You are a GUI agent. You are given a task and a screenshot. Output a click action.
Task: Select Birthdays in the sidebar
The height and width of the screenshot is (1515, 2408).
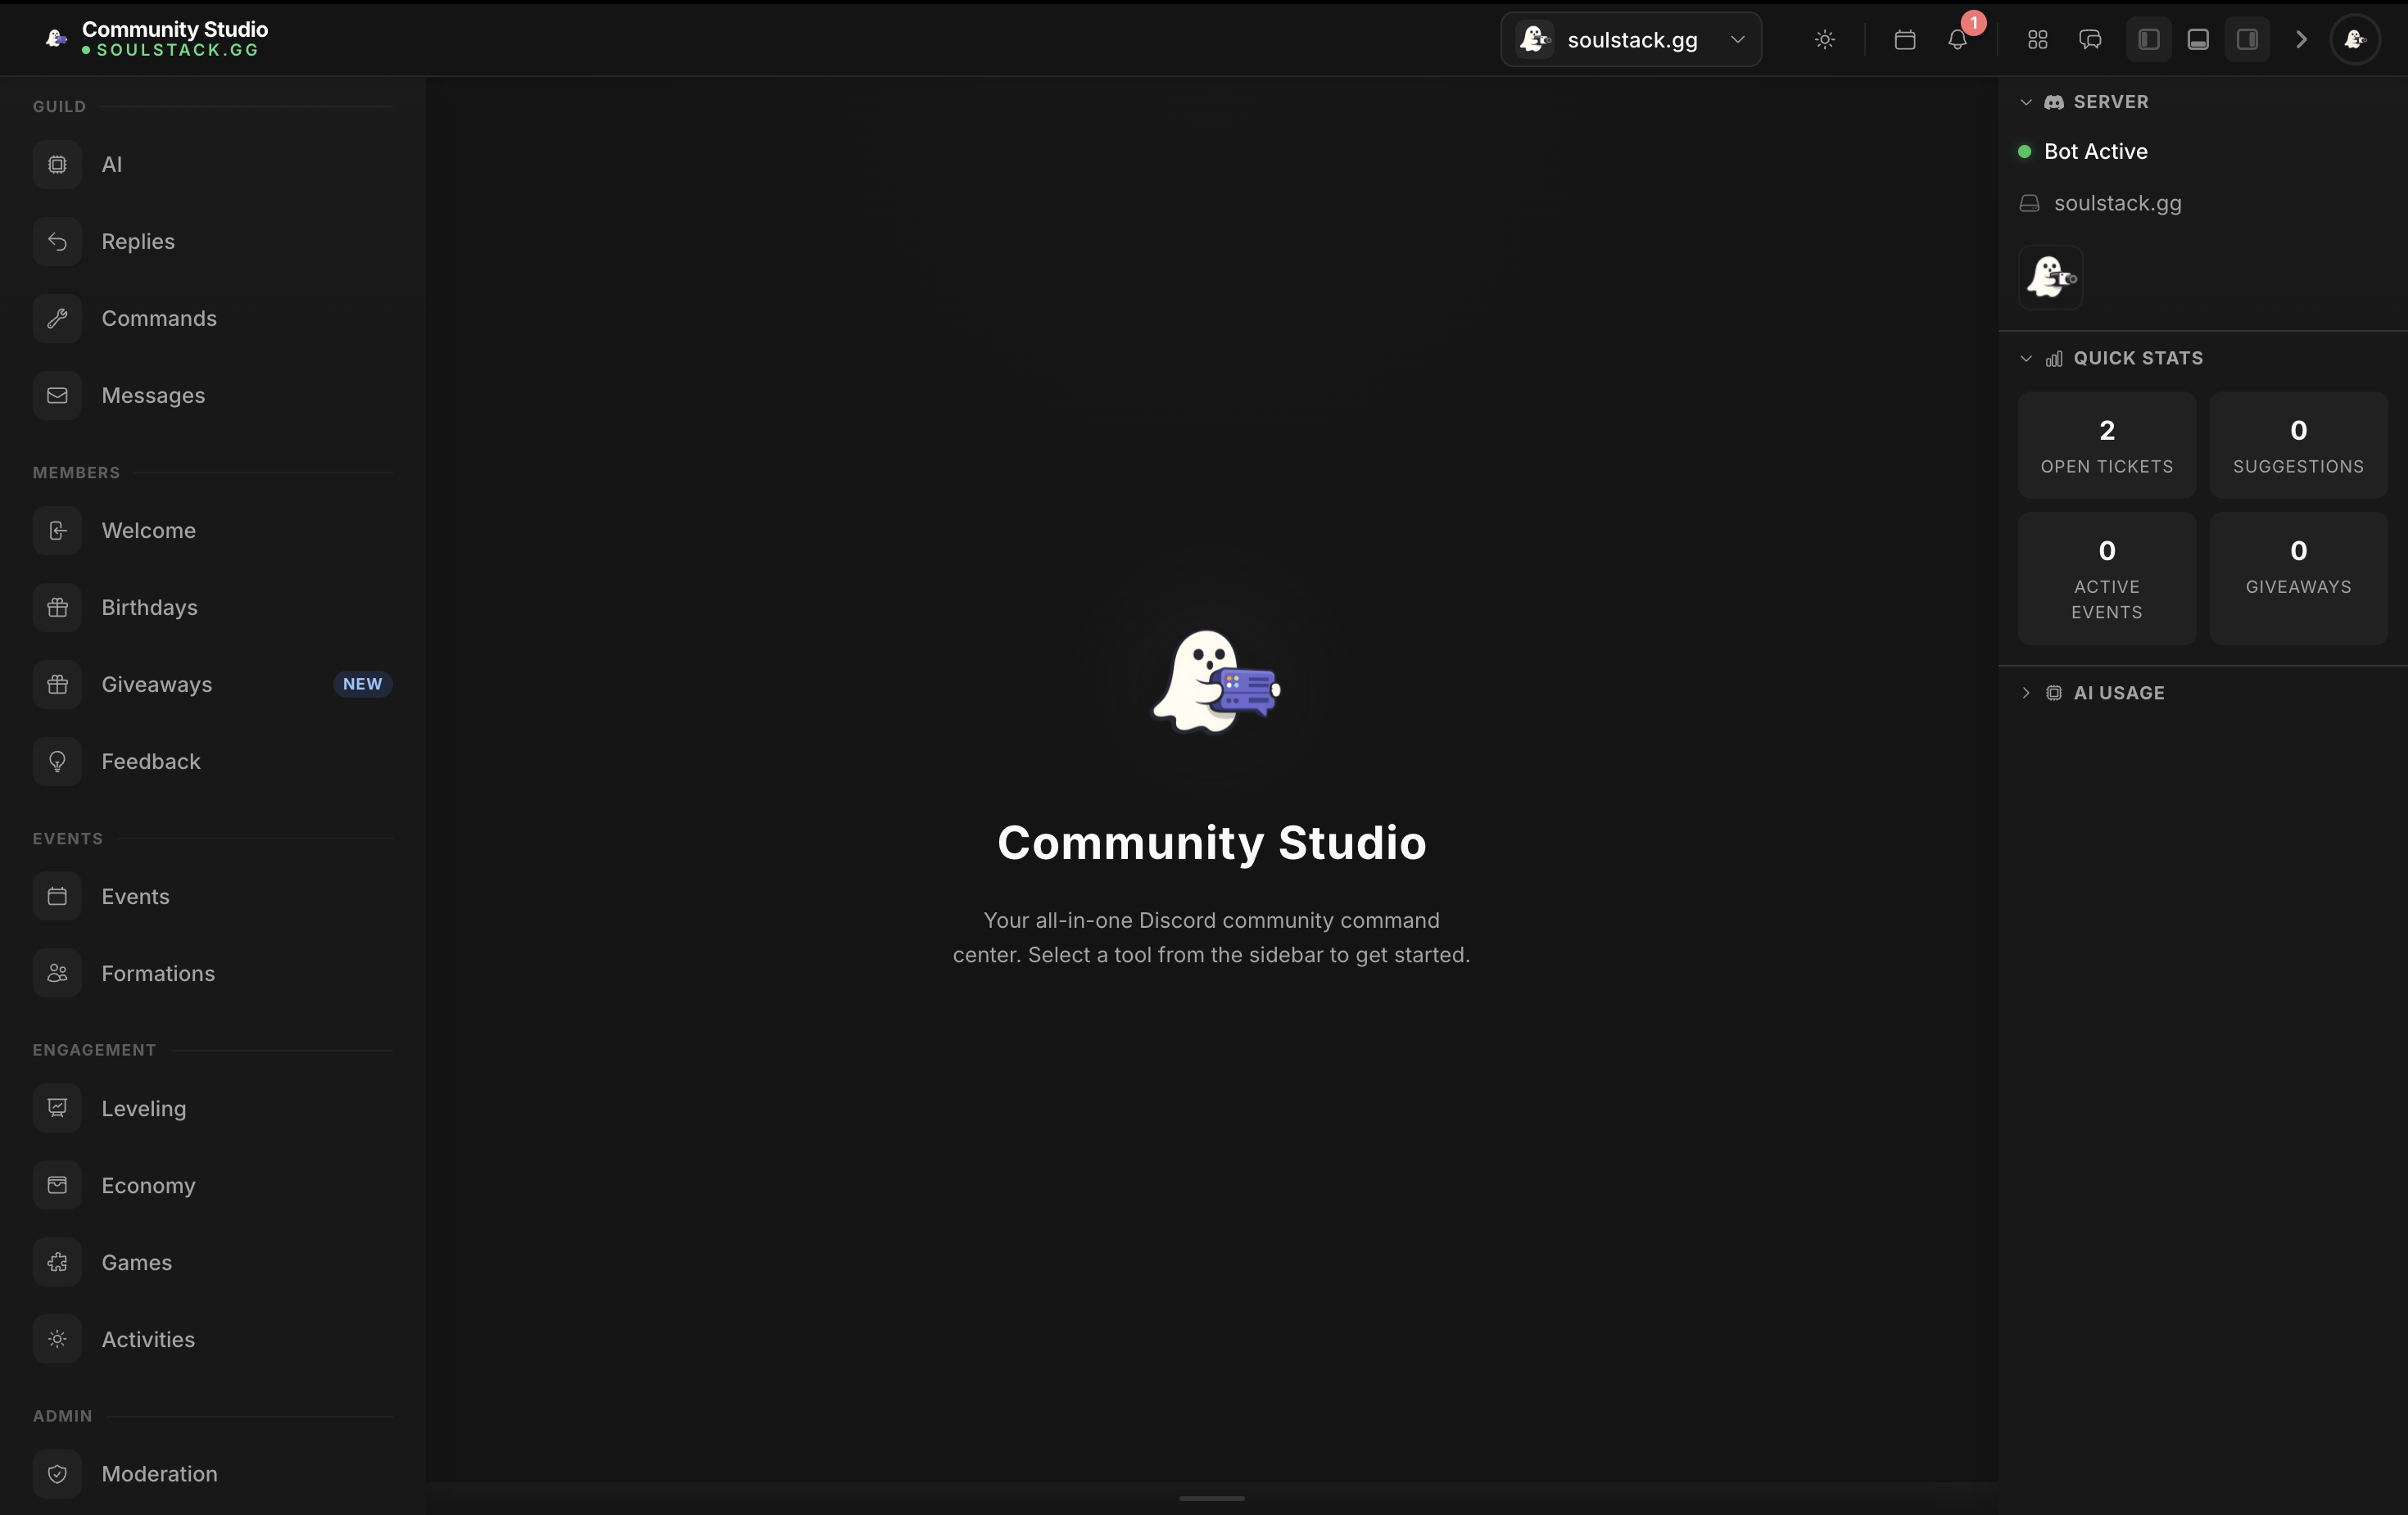click(212, 607)
